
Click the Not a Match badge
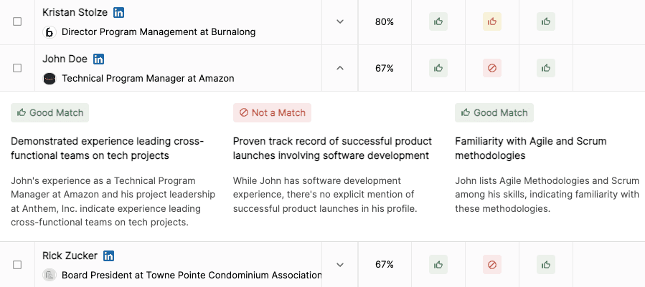(272, 113)
